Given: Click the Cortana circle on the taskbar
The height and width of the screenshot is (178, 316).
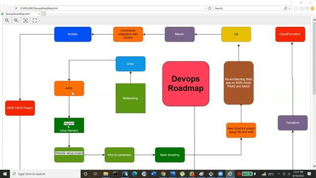Looking at the screenshot, I should (85, 174).
